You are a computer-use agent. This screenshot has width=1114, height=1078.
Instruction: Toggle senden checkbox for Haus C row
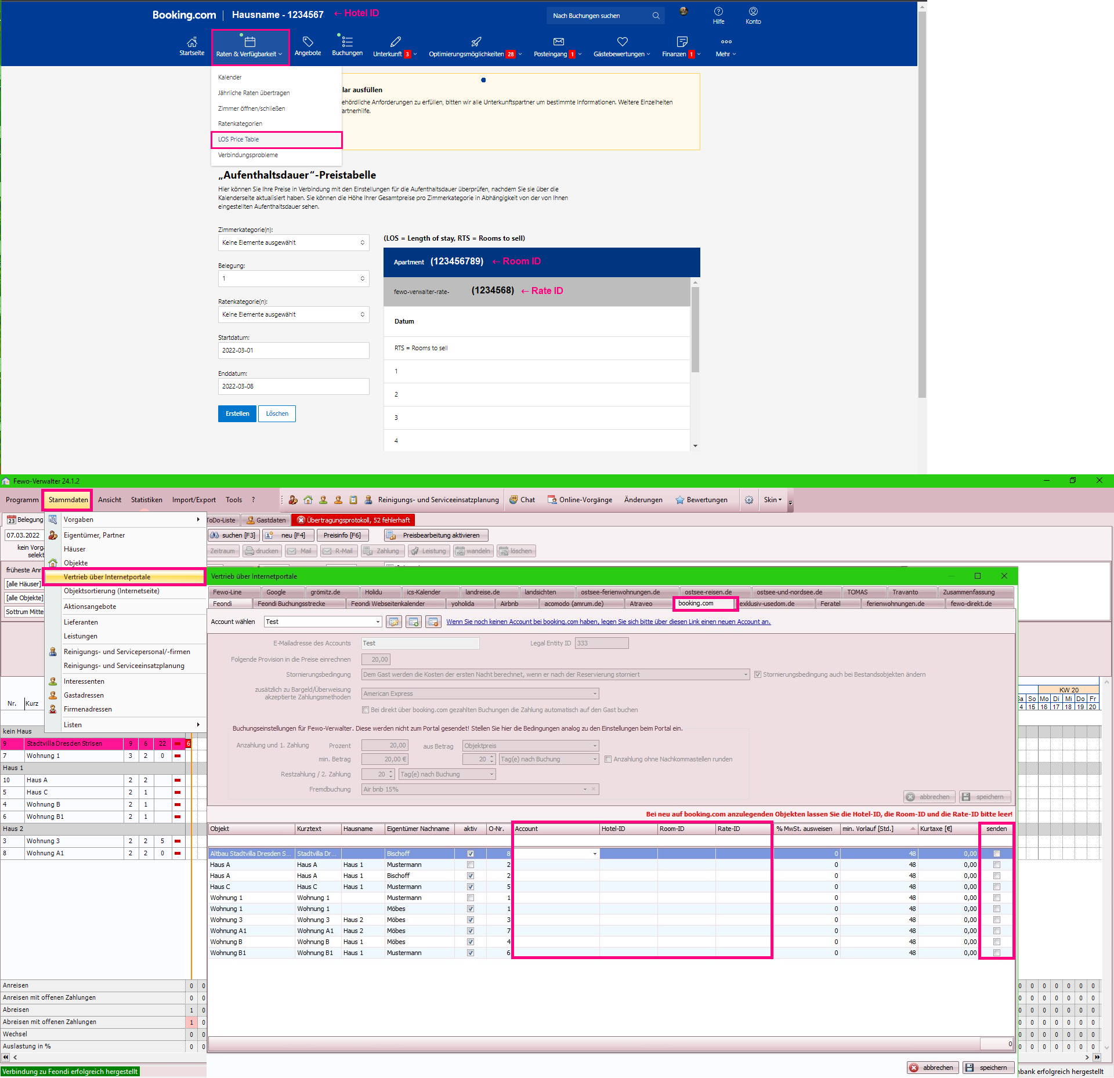997,887
